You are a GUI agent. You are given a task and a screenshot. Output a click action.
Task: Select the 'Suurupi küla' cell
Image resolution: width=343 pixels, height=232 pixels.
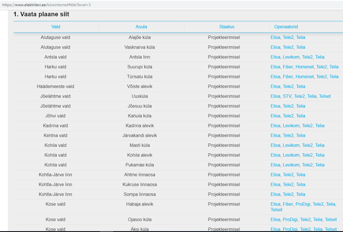coord(140,67)
